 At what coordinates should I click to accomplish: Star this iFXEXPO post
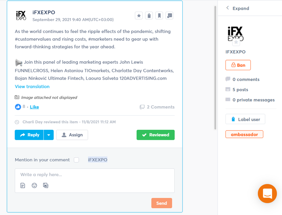pyautogui.click(x=139, y=16)
